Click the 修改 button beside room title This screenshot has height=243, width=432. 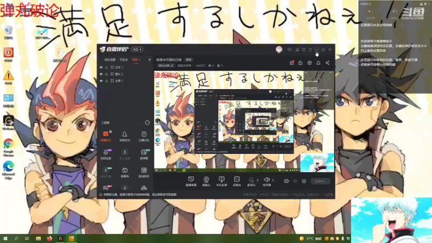(188, 59)
